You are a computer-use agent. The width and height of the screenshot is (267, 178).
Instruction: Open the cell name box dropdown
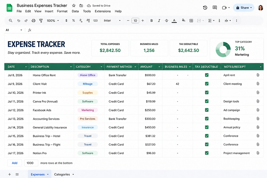[21, 30]
